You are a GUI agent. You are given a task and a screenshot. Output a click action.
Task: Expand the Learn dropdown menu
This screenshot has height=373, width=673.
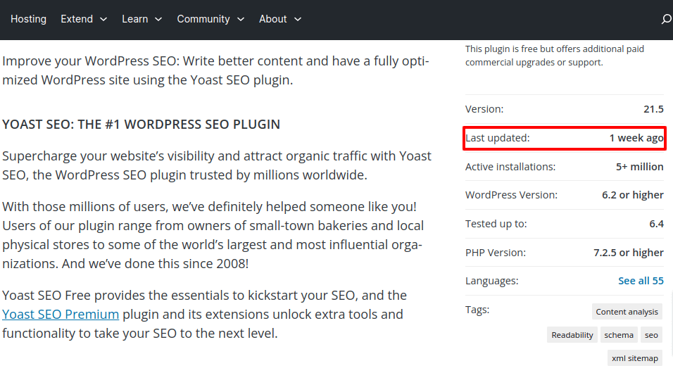141,19
